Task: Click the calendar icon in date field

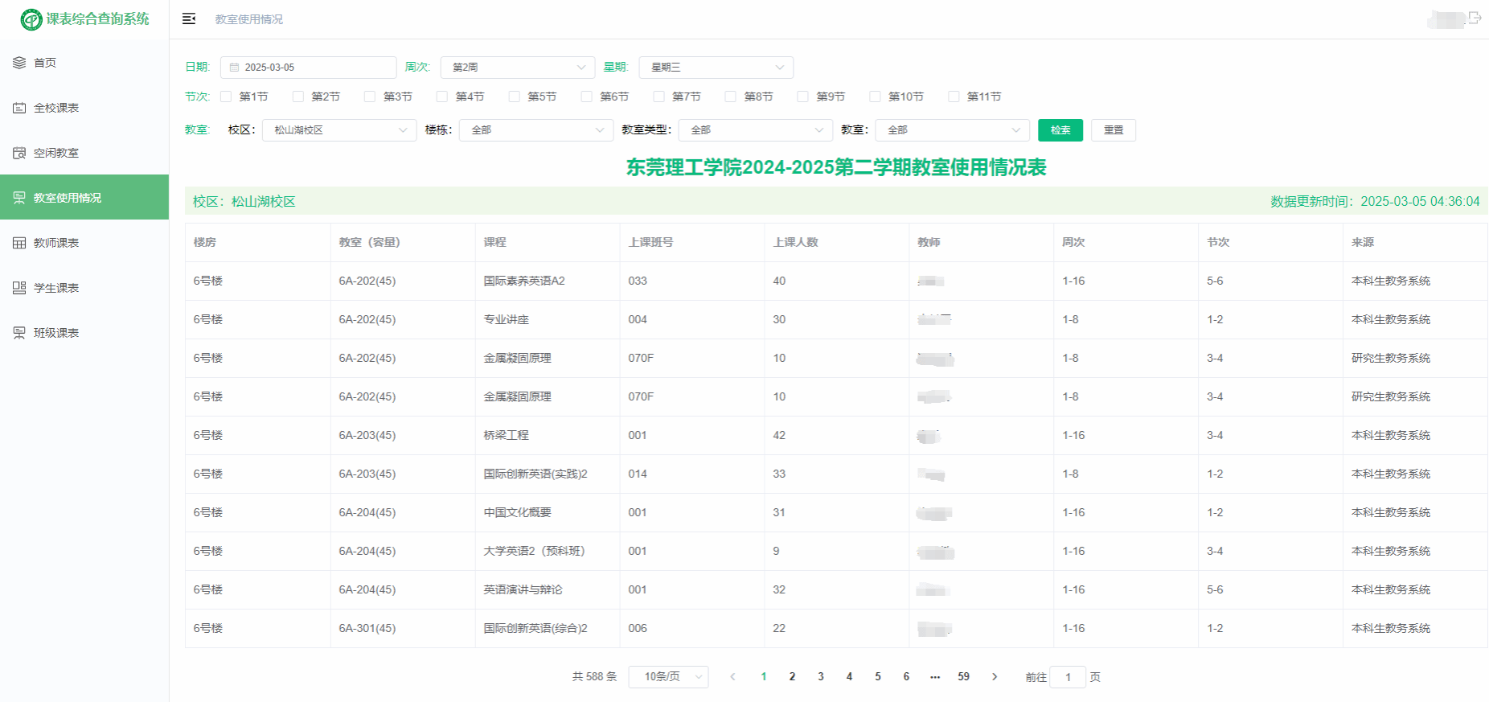Action: [x=235, y=68]
